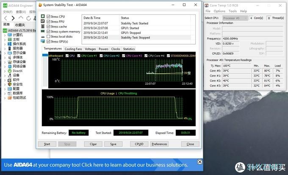This screenshot has width=288, height=175.
Task: Select the 主板 motherboard icon in tree
Action: (x=10, y=39)
